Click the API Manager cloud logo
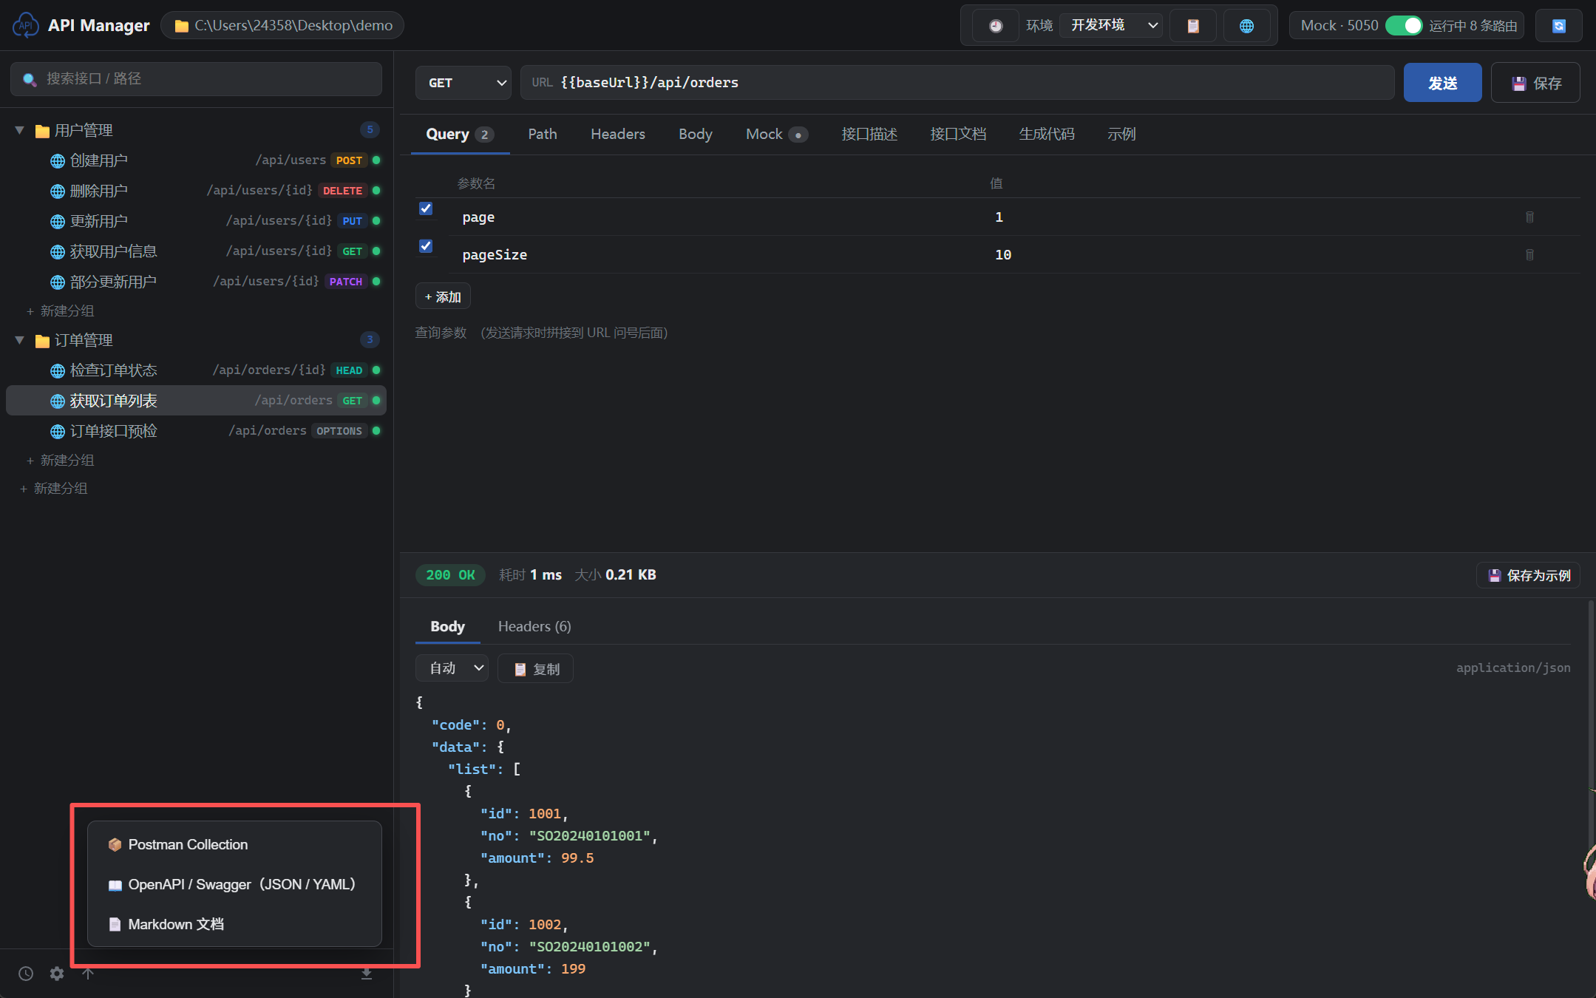This screenshot has width=1596, height=998. click(x=26, y=25)
